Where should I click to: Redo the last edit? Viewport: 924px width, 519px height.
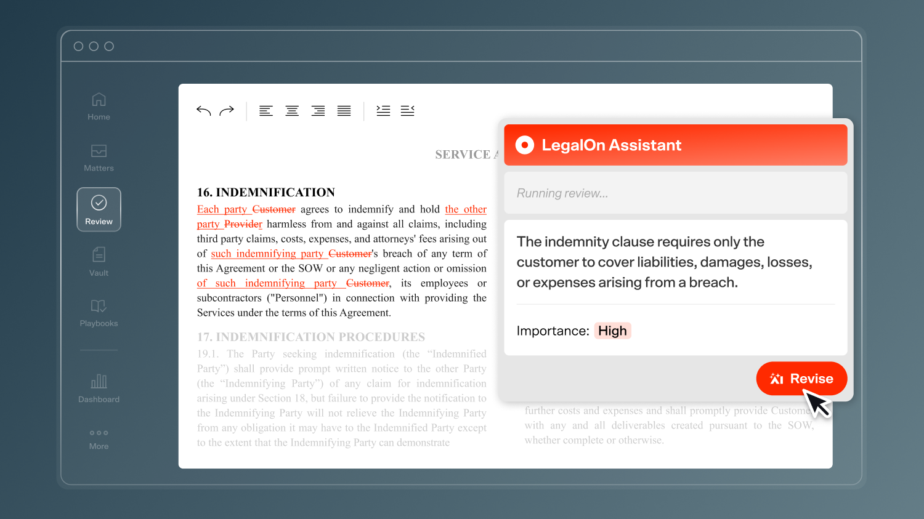click(x=227, y=111)
